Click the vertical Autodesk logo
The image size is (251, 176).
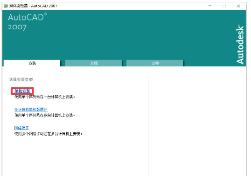pyautogui.click(x=240, y=45)
